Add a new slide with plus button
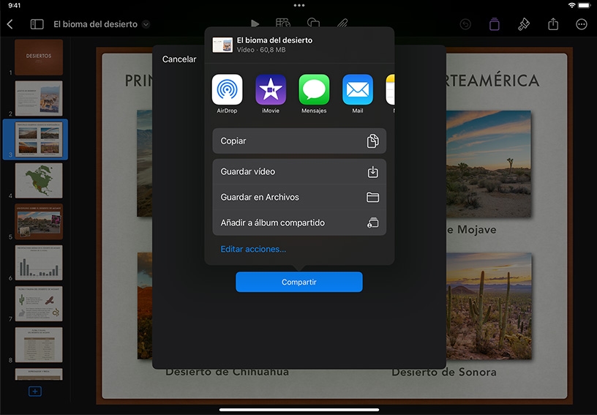Image resolution: width=597 pixels, height=415 pixels. pos(35,391)
